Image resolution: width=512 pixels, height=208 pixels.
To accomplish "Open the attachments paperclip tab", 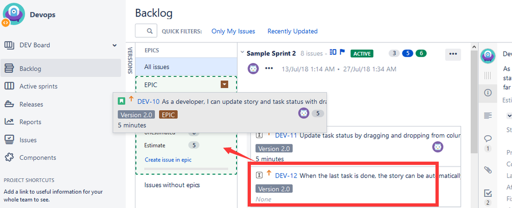I will pos(488,170).
